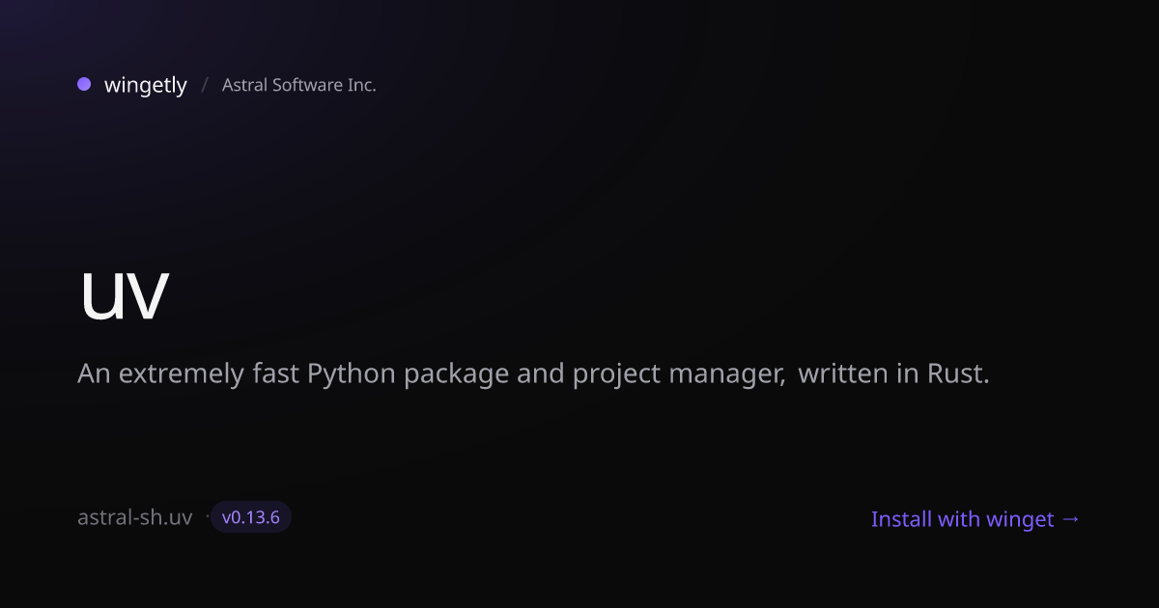Click the large uv title
This screenshot has width=1159, height=608.
point(124,295)
